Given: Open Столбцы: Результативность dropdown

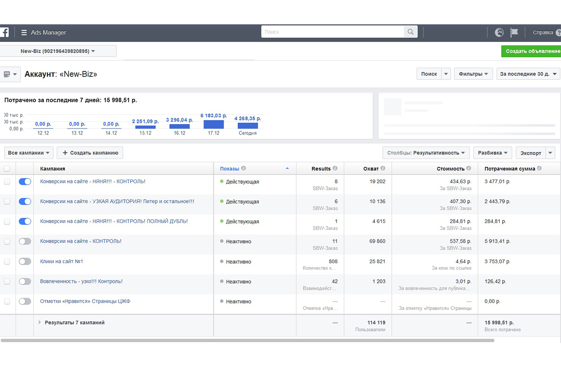Looking at the screenshot, I should click(x=426, y=153).
